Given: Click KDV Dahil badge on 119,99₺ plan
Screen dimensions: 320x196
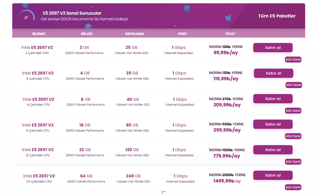Looking at the screenshot, I should point(294,85).
